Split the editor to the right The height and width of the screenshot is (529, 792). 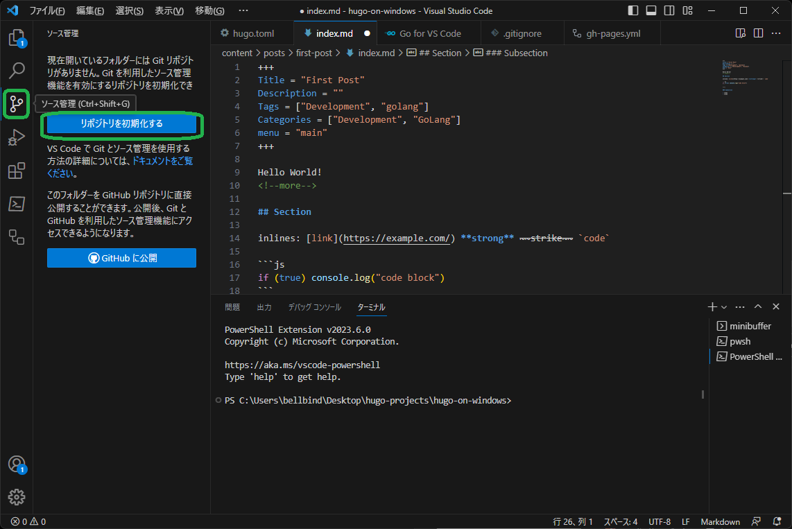758,33
